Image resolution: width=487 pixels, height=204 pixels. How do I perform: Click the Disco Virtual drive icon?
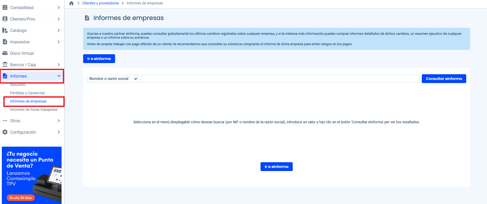[5, 53]
